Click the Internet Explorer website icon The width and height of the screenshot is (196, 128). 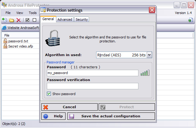point(4,28)
